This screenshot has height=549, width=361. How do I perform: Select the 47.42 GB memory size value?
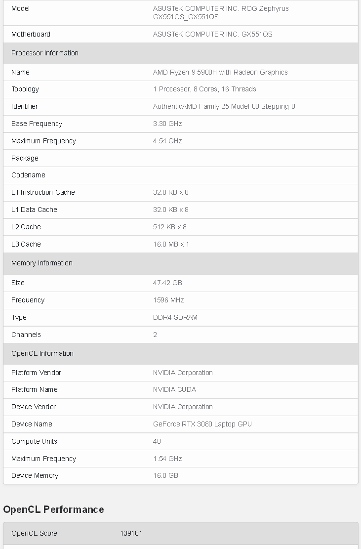(167, 283)
